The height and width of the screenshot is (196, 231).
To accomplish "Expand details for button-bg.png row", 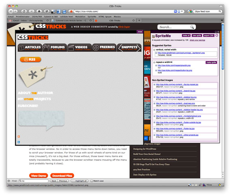I will pos(156,70).
